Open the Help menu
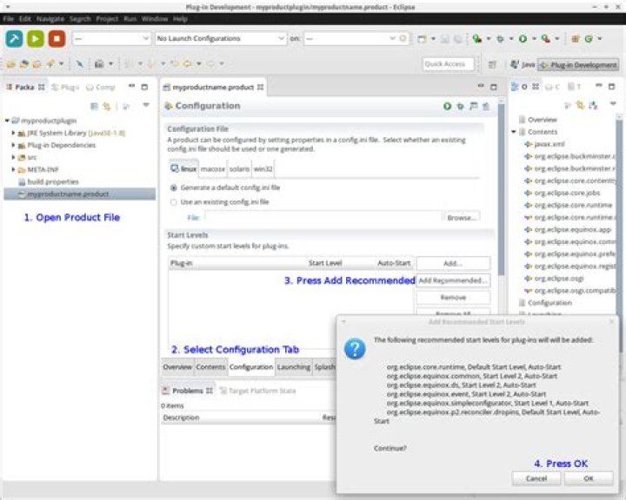This screenshot has width=626, height=500. coord(180,19)
